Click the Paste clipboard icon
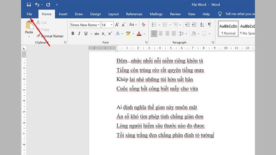The image size is (276, 155). tap(29, 25)
